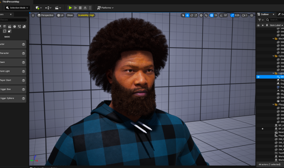Select the Play button to start simulation
Image resolution: width=284 pixels, height=168 pixels.
coord(70,8)
